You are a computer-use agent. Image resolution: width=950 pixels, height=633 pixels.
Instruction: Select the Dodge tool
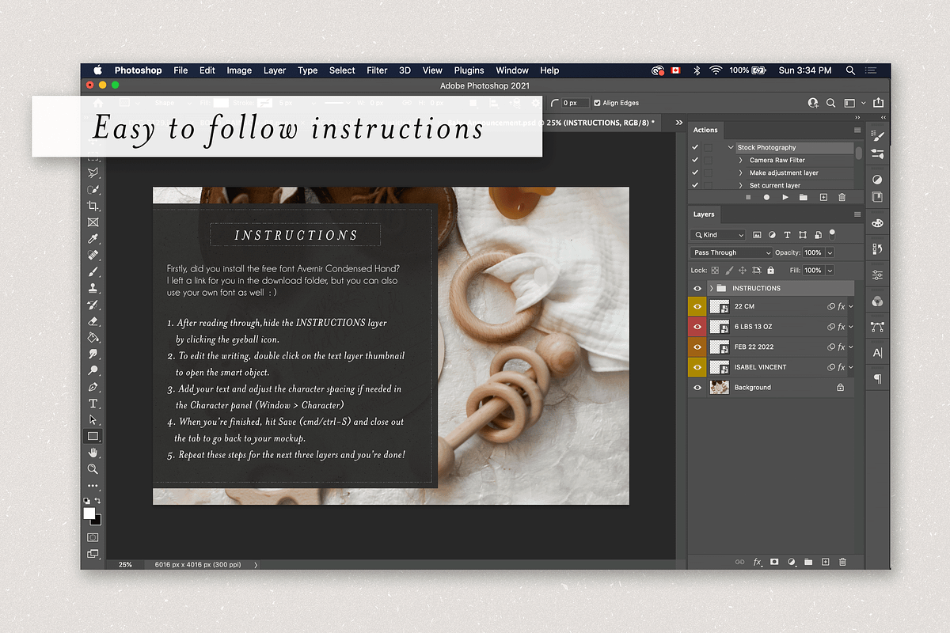tap(93, 370)
